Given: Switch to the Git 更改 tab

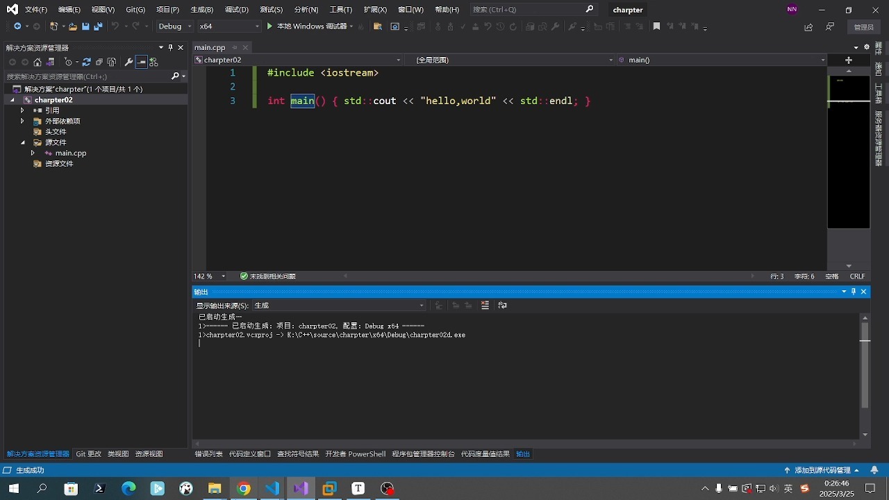Looking at the screenshot, I should coord(89,454).
